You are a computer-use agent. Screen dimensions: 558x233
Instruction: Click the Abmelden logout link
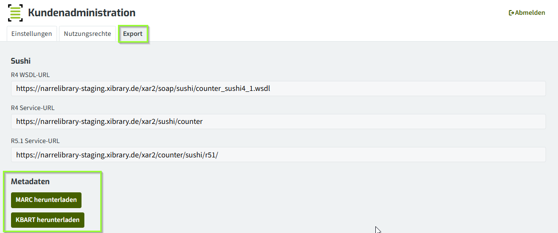pos(527,13)
